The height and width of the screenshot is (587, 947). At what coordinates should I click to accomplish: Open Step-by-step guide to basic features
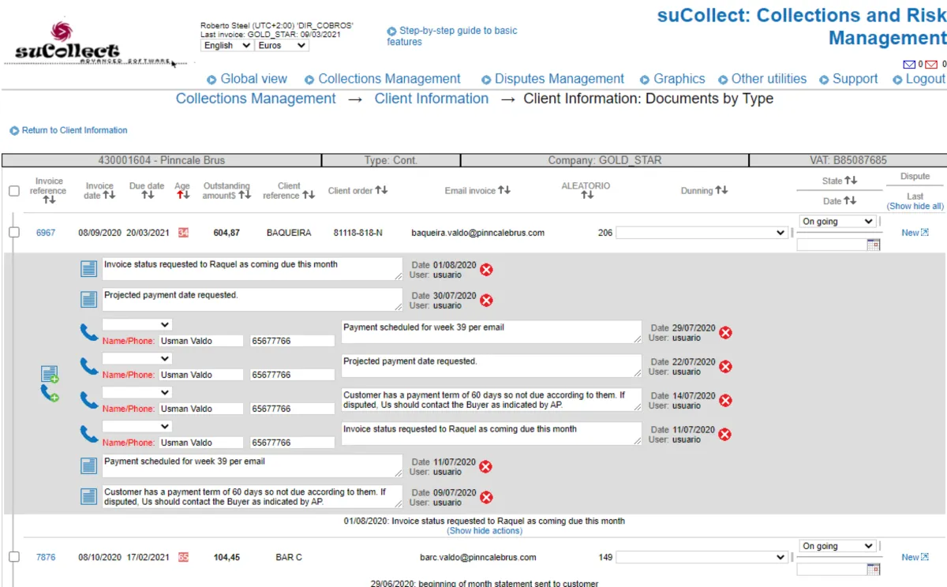[452, 36]
